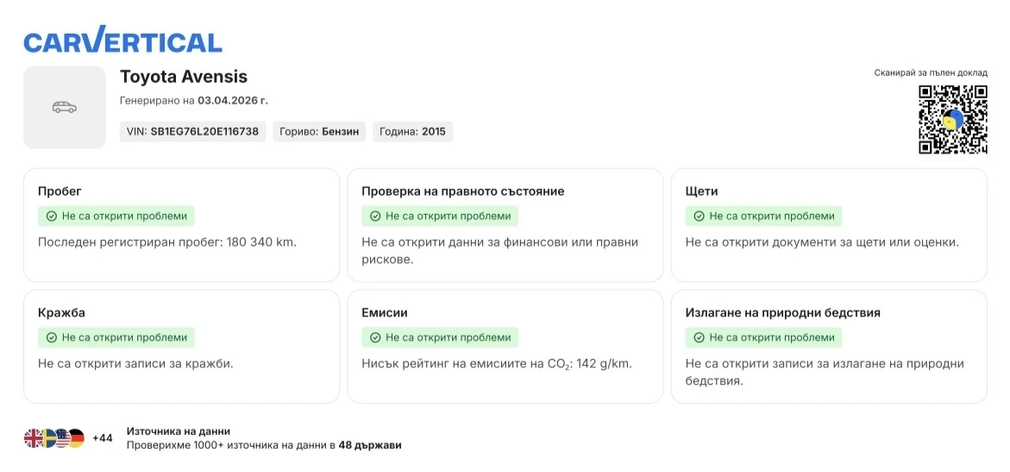The height and width of the screenshot is (472, 1010).
Task: Click the German flag icon
Action: tap(78, 438)
